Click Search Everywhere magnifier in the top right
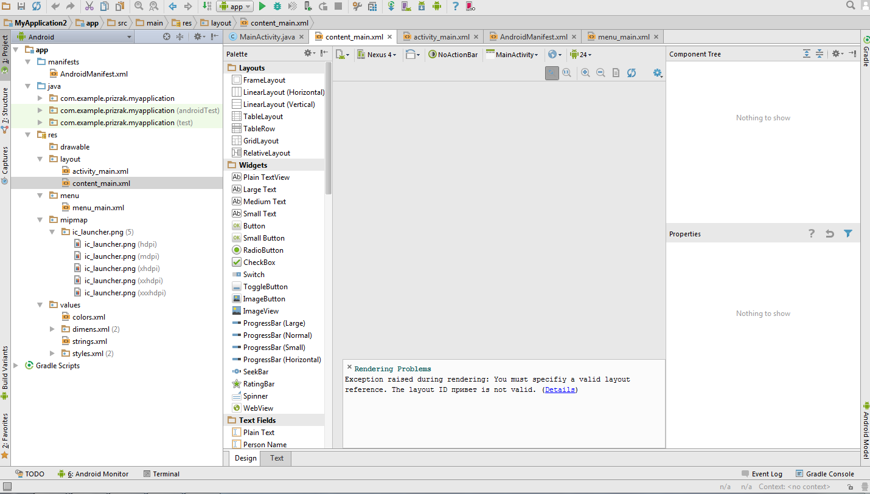Image resolution: width=870 pixels, height=494 pixels. [x=851, y=5]
